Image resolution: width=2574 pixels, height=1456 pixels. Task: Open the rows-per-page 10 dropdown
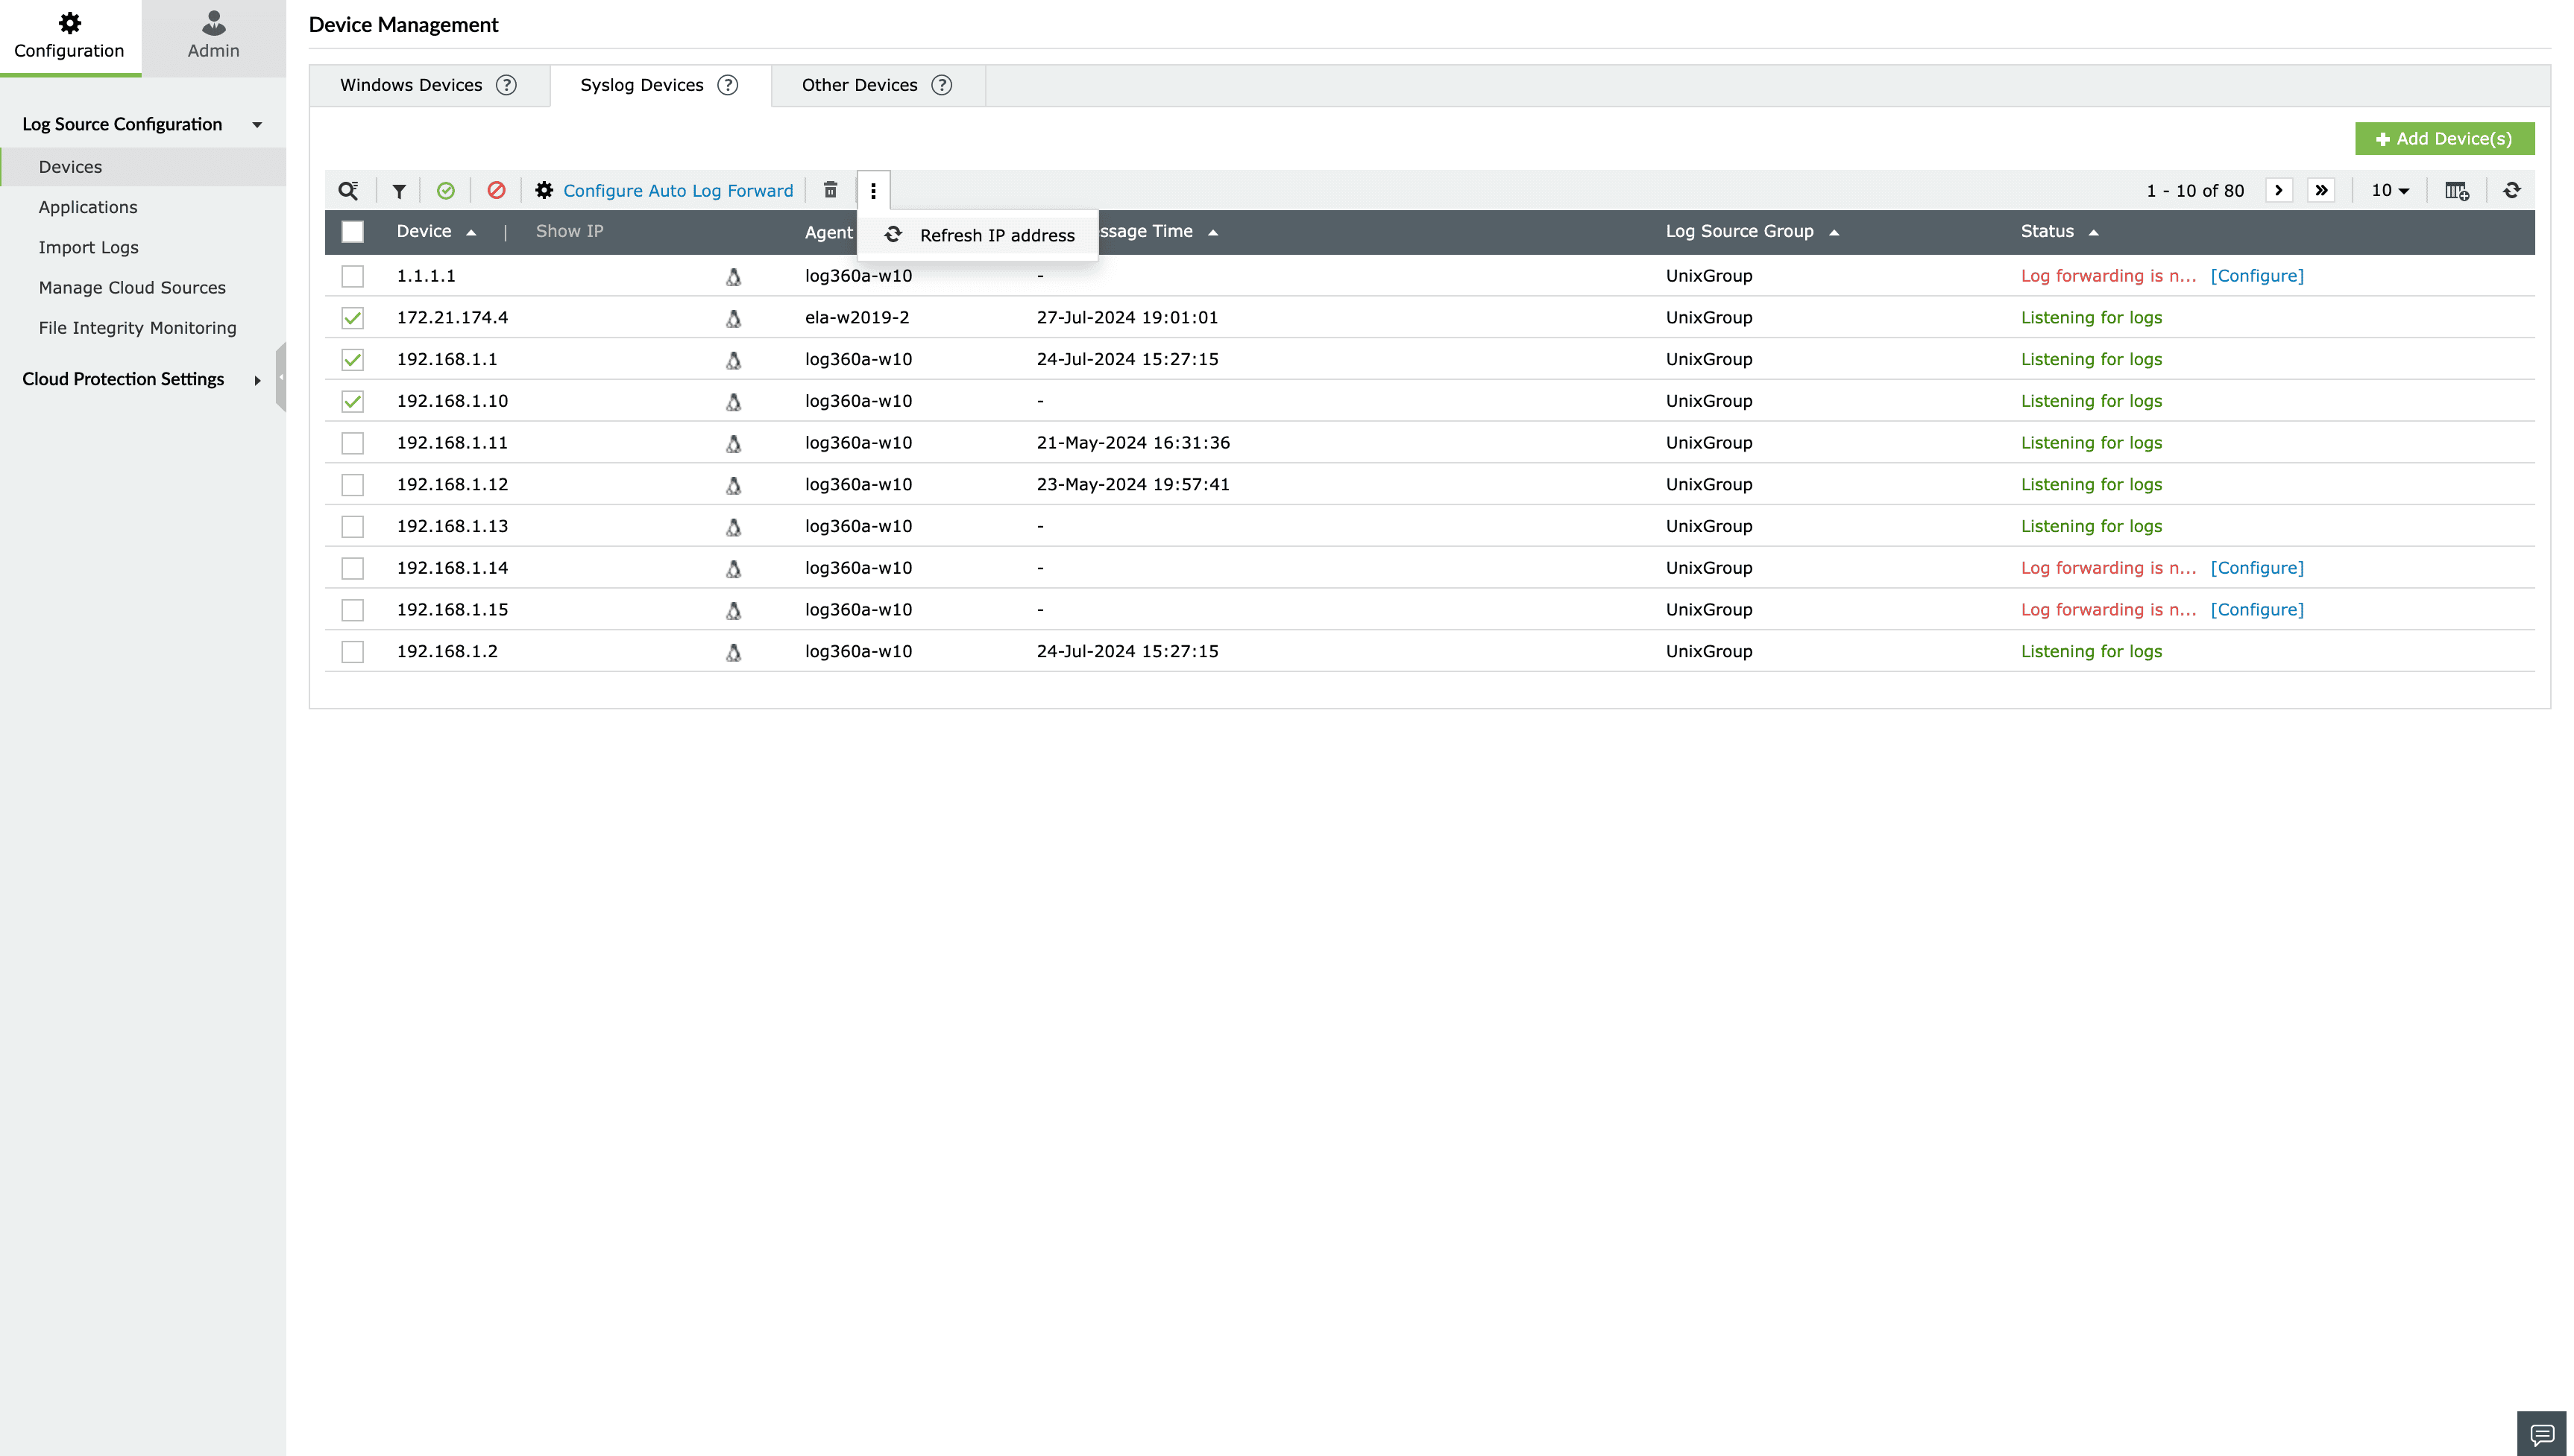2390,190
